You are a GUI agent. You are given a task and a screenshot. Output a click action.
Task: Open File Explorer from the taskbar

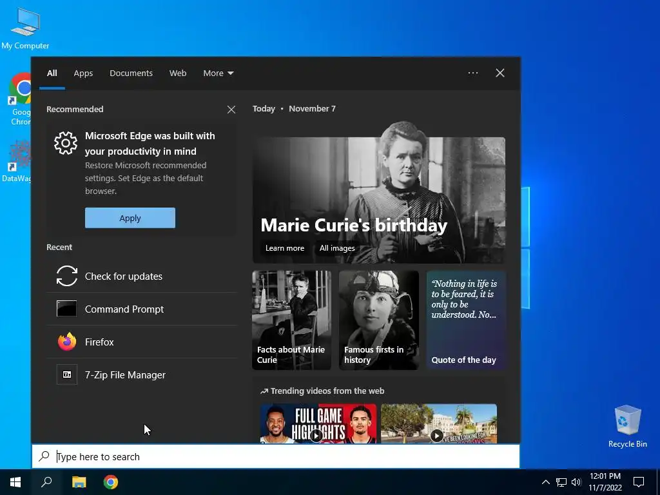point(79,482)
